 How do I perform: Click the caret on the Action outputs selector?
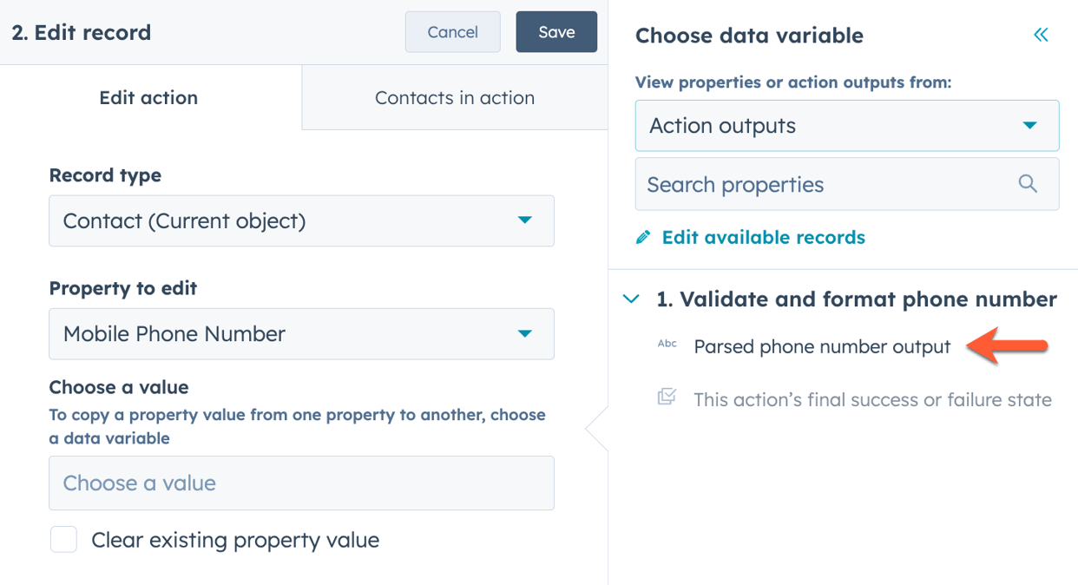[x=1030, y=125]
